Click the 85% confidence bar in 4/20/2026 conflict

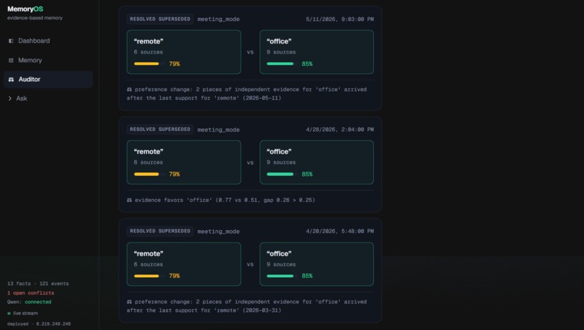tap(282, 276)
